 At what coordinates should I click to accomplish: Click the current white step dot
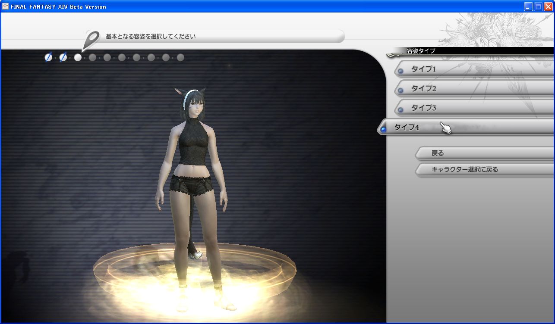tap(78, 57)
